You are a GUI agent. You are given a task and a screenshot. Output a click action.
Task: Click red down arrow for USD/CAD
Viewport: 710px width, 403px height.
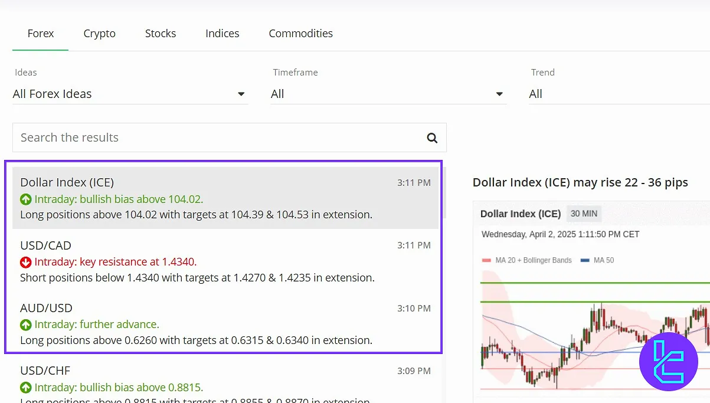26,262
